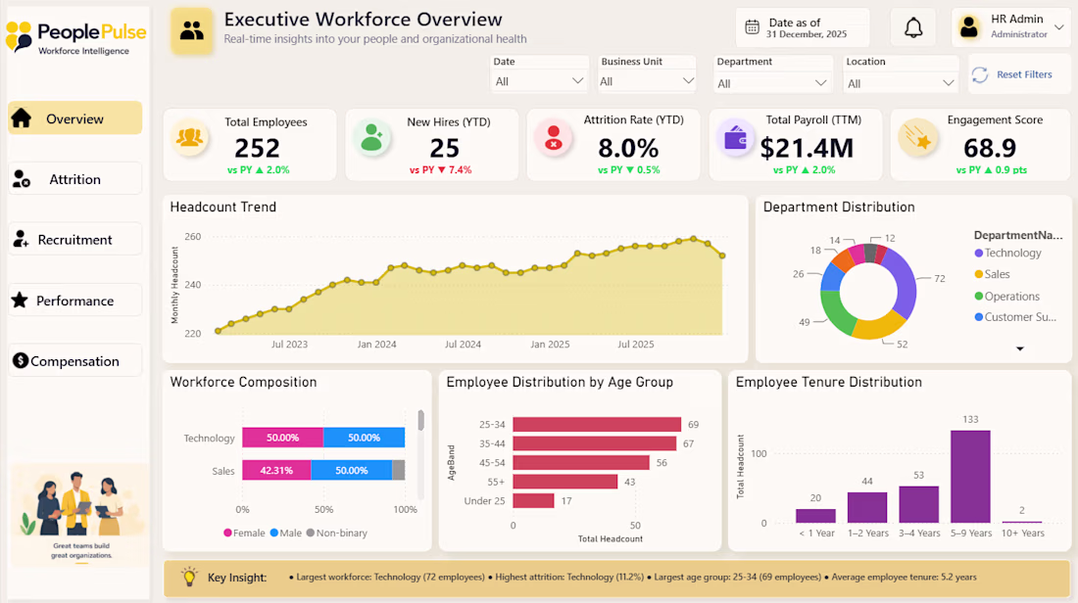This screenshot has width=1078, height=603.
Task: Click the Sales Male 50.00% bar segment
Action: coord(351,471)
